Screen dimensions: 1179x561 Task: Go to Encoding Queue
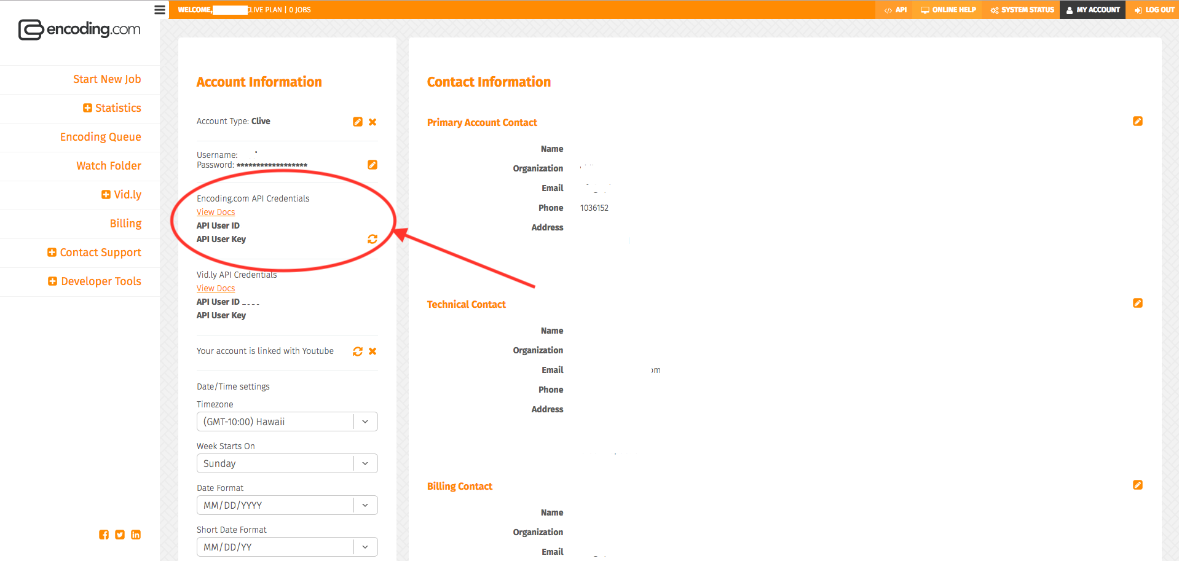(101, 137)
